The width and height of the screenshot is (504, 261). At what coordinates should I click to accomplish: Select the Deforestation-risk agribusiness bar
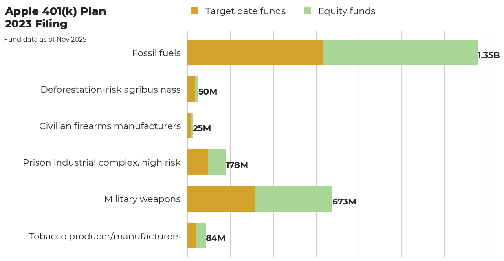pyautogui.click(x=193, y=89)
